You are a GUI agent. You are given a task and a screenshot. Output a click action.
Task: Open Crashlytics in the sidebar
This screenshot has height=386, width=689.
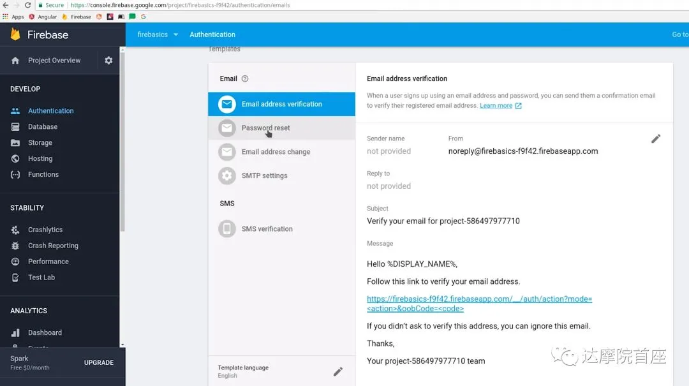[x=45, y=230]
